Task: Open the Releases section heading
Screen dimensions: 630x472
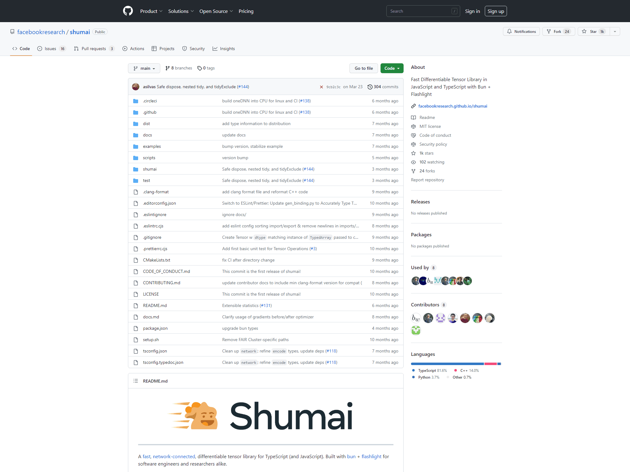Action: pyautogui.click(x=420, y=202)
